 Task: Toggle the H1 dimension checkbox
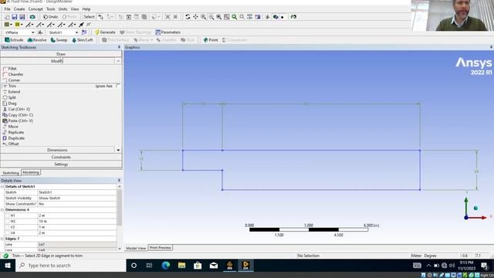pos(8,215)
